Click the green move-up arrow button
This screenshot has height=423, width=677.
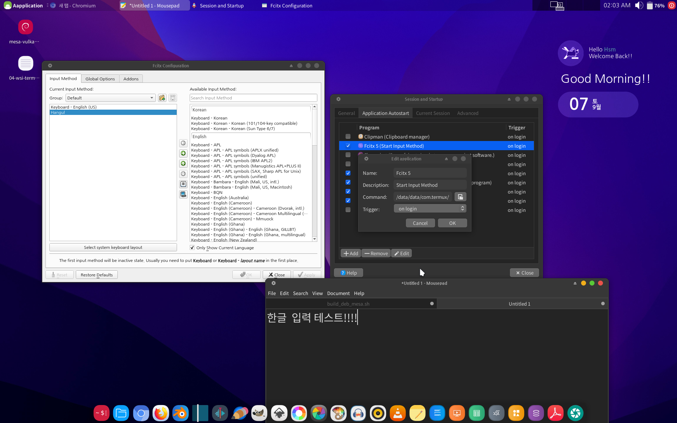click(x=183, y=164)
